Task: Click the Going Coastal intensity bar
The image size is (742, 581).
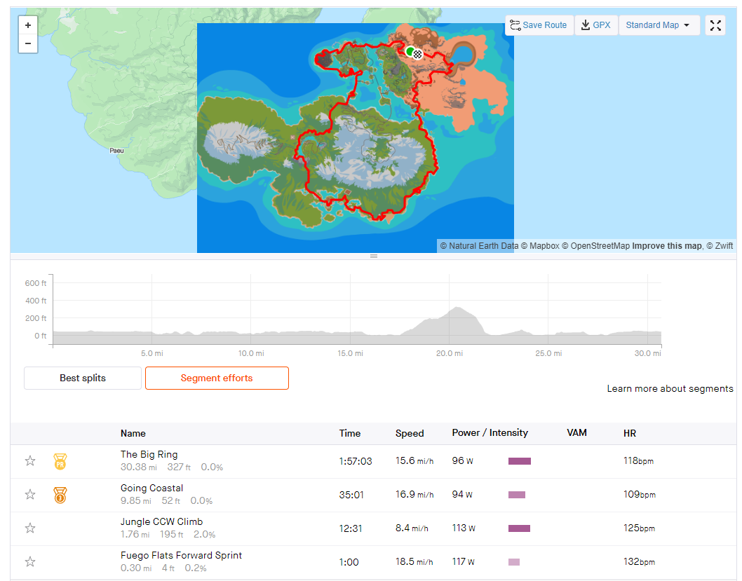Action: point(517,495)
